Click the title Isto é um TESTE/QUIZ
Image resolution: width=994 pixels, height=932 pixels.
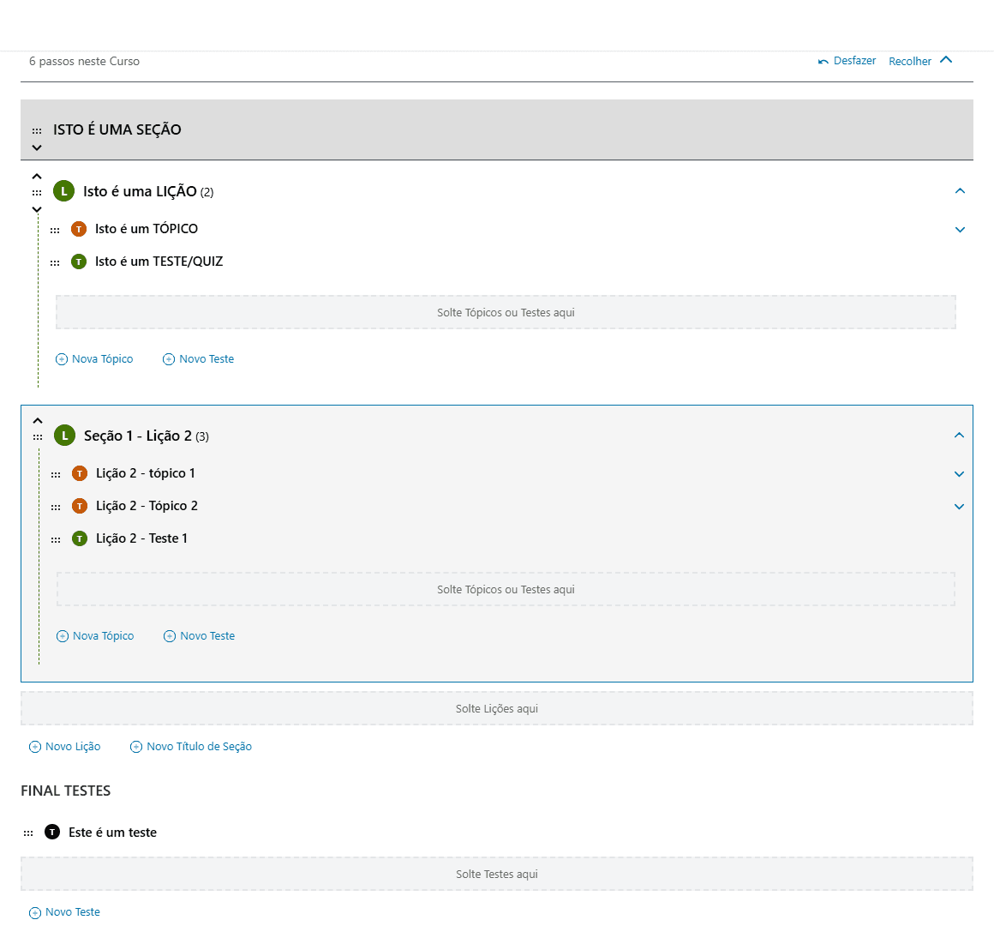point(159,262)
